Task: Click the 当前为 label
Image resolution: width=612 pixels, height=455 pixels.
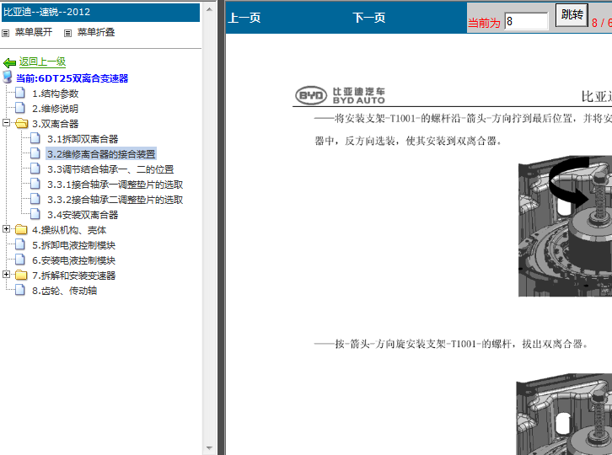Action: tap(484, 23)
